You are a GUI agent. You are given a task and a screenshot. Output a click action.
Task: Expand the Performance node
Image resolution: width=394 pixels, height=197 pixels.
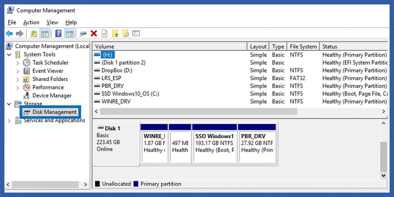tap(18, 87)
